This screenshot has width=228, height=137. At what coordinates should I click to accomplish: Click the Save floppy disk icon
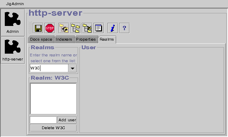pos(38,28)
